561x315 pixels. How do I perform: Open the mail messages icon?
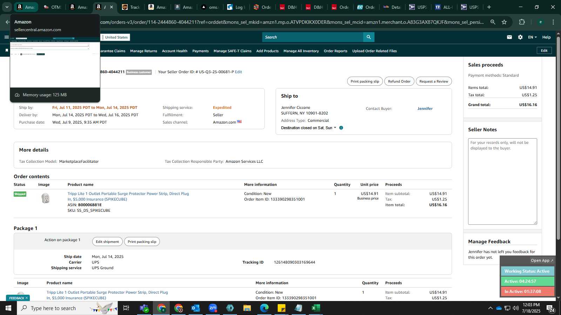click(x=509, y=37)
